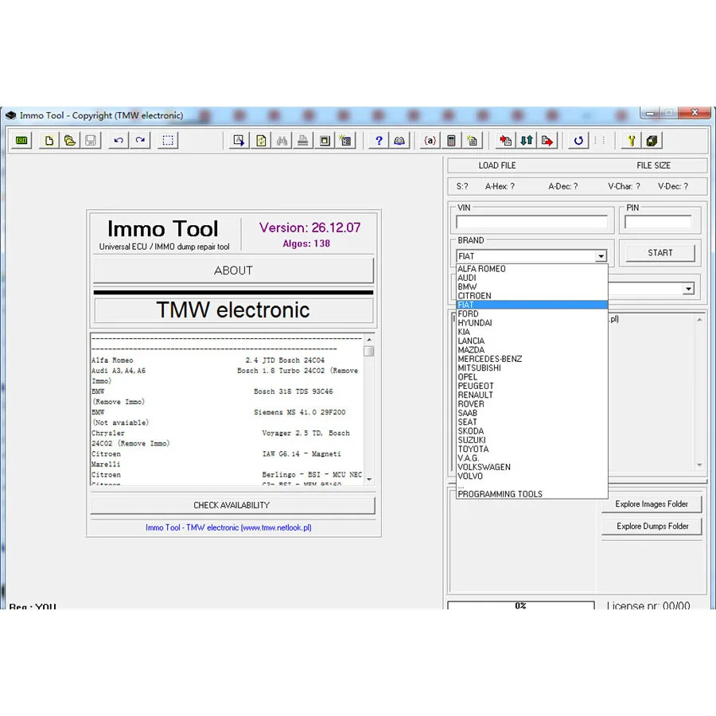Redo the last action
716x716 pixels.
pyautogui.click(x=140, y=140)
